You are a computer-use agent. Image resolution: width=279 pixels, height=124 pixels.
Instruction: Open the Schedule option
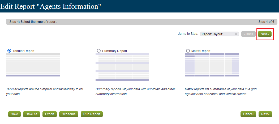pos(69,114)
